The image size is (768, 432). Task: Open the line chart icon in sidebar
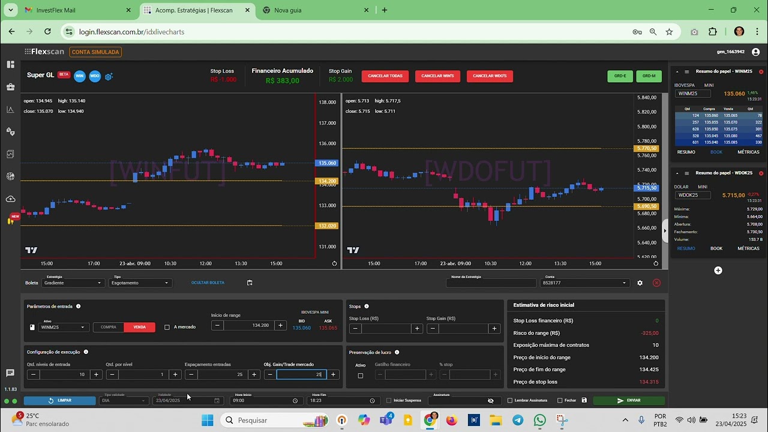pyautogui.click(x=10, y=109)
